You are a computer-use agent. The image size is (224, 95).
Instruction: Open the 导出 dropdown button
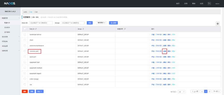point(40,91)
